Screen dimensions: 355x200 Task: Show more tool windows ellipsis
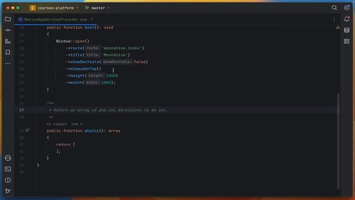click(8, 63)
